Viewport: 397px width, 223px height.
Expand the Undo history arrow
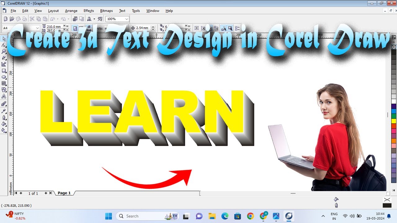[58, 19]
